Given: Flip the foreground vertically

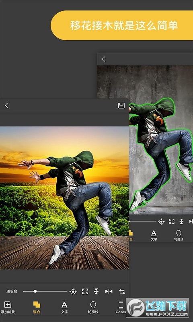Looking at the screenshot, I should [96, 291].
